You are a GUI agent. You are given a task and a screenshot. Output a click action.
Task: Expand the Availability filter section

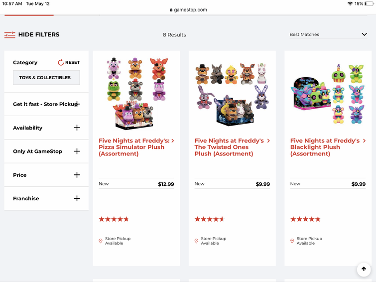click(x=77, y=128)
